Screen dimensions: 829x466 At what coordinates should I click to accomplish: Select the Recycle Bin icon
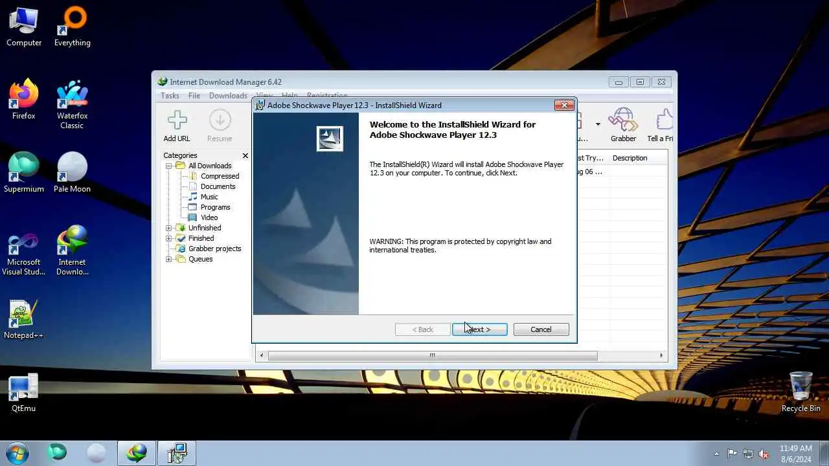click(801, 392)
